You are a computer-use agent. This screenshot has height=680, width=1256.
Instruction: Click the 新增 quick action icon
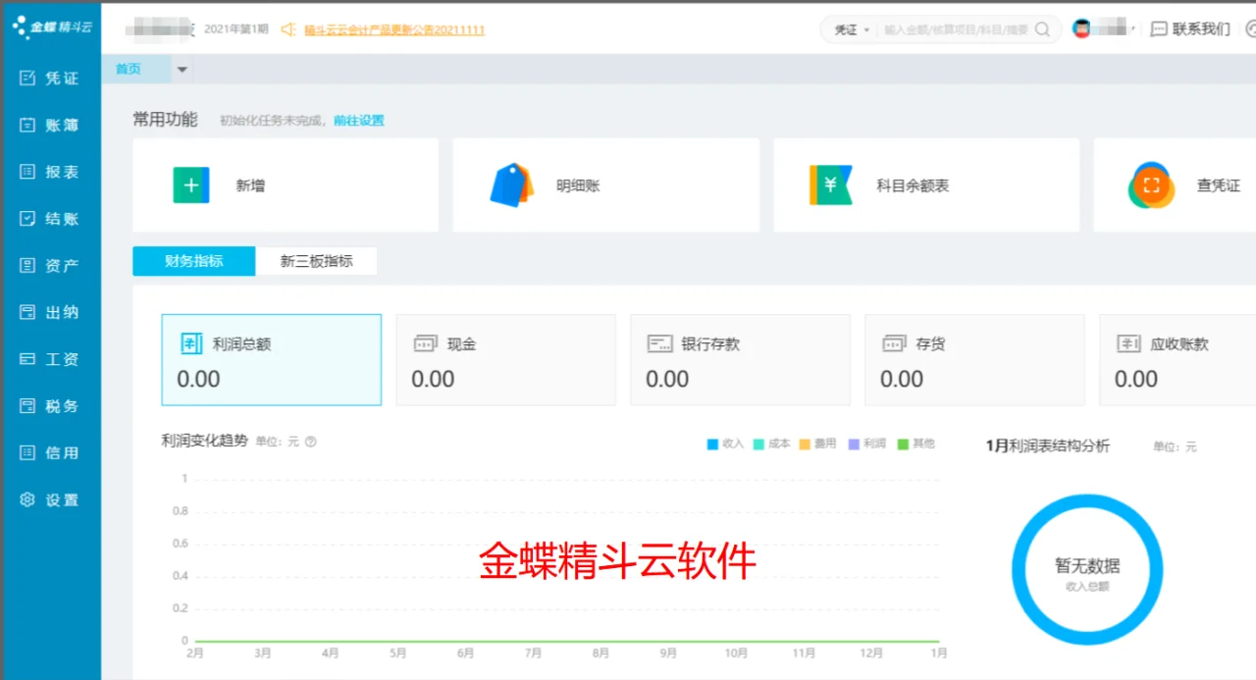[191, 184]
